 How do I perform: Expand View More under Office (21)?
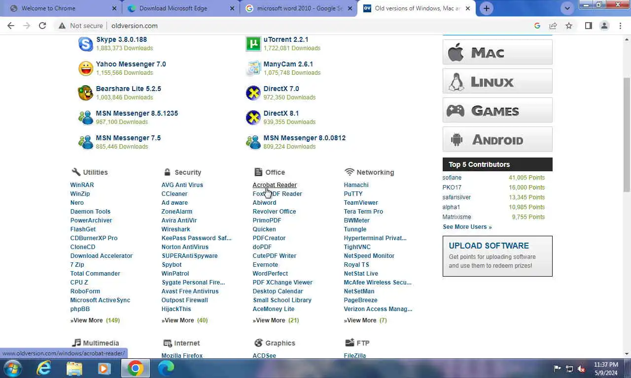point(276,320)
